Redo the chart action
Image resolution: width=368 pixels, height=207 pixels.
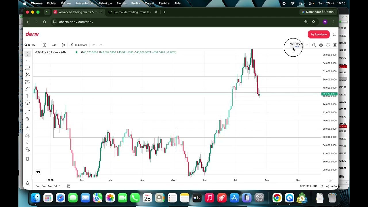click(x=101, y=45)
